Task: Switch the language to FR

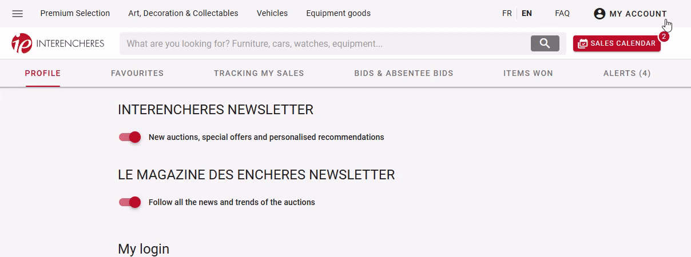Action: (507, 13)
